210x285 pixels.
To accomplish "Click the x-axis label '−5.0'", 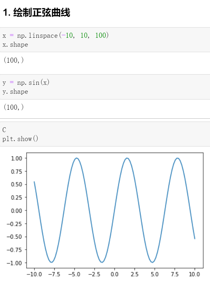I will (x=74, y=274).
